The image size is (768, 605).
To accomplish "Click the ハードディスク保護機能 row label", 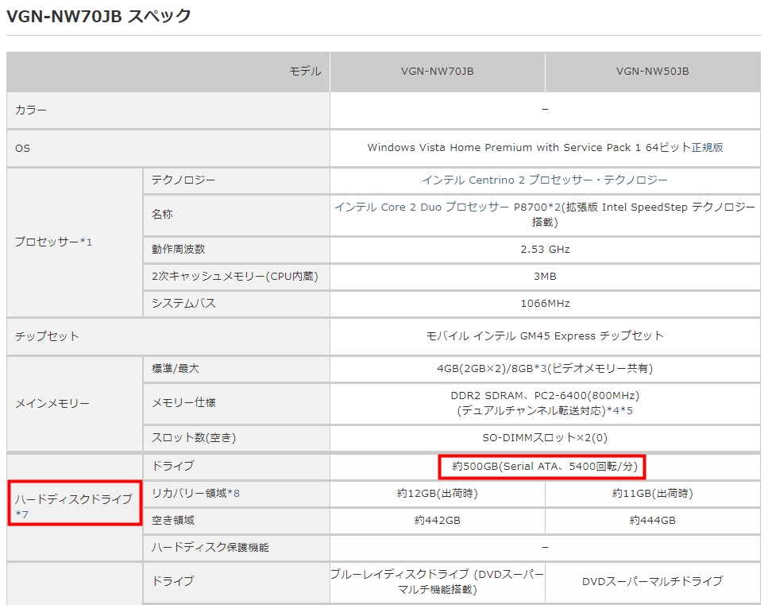I will [x=236, y=548].
